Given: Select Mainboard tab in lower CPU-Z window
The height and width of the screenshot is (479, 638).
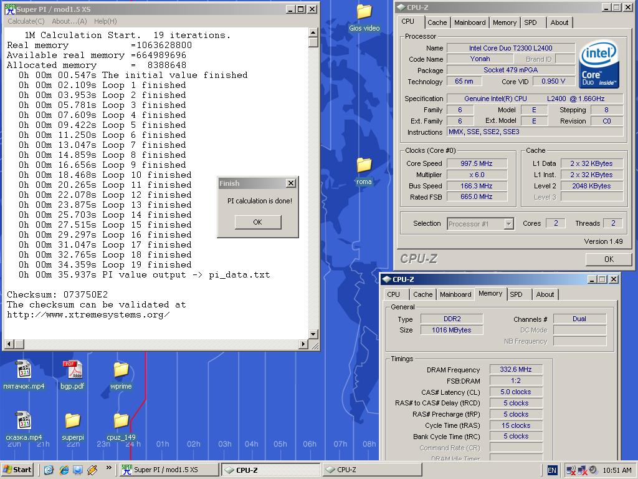Looking at the screenshot, I should 455,294.
